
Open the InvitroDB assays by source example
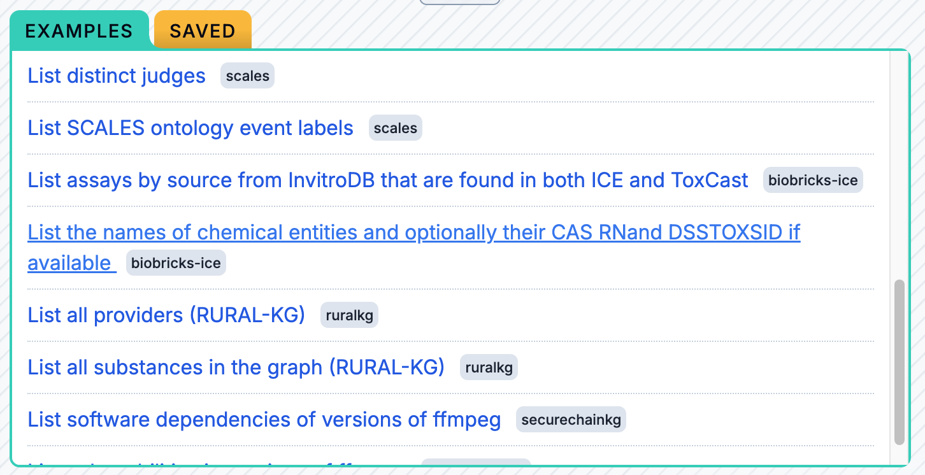[387, 180]
